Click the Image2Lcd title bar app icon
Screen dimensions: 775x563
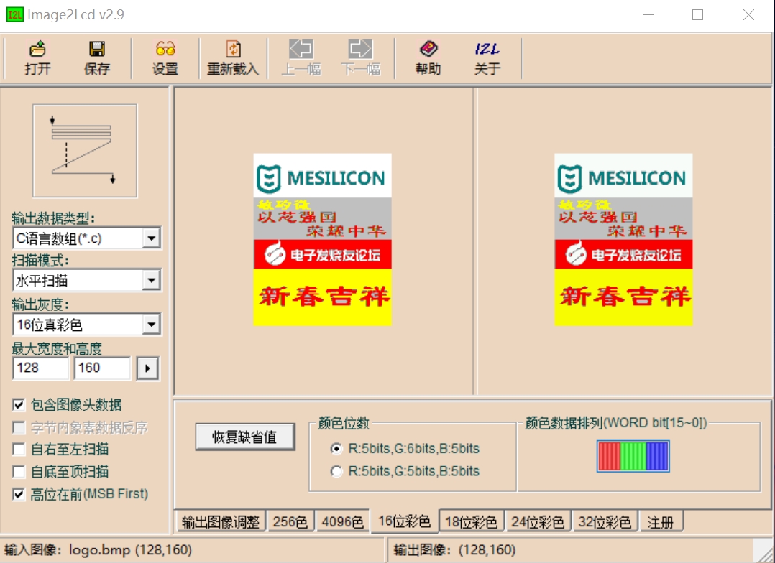(14, 15)
